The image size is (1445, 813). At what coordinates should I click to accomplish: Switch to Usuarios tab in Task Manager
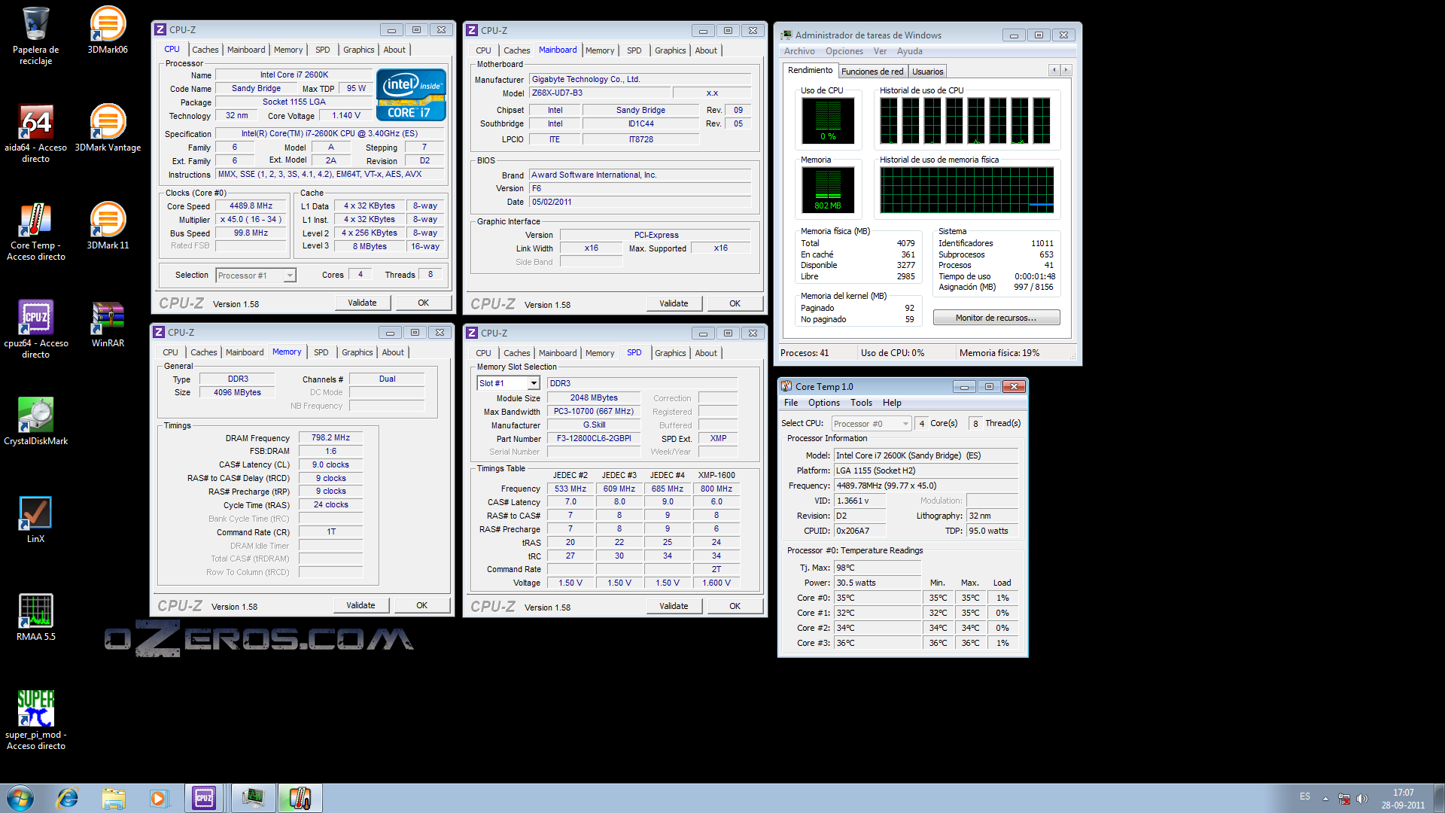click(x=927, y=72)
